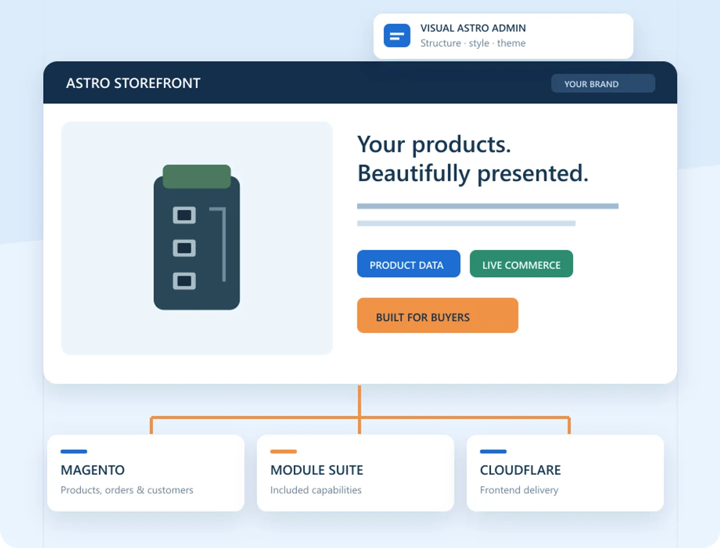
Task: Select the PRODUCT DATA button
Action: click(408, 264)
